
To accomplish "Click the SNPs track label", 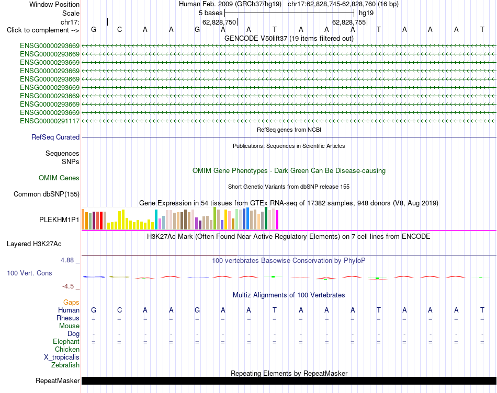I will (71, 161).
